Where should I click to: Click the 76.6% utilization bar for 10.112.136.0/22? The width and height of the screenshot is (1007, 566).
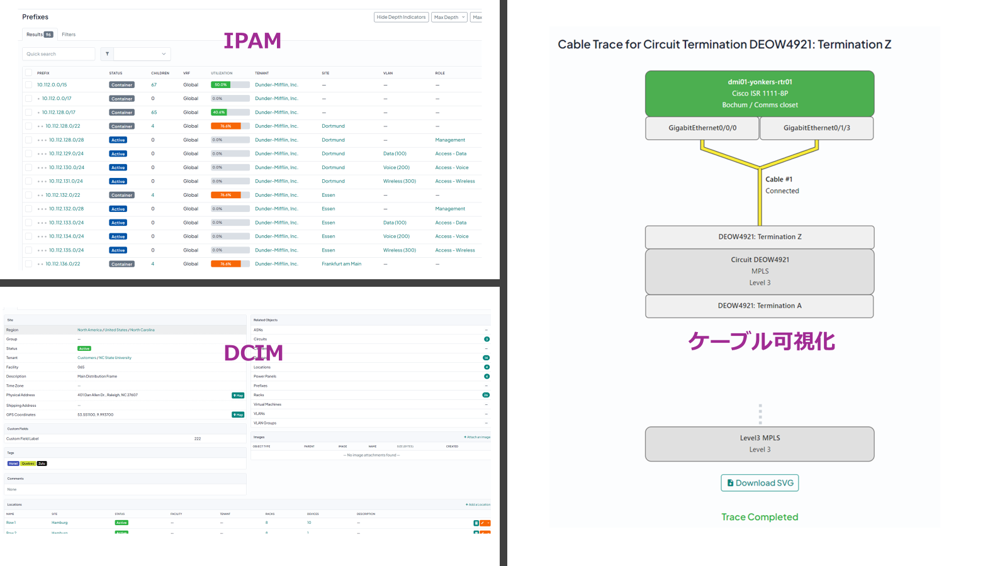click(230, 264)
